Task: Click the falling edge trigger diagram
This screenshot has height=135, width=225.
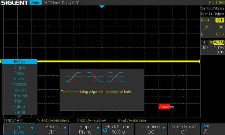Action: click(x=95, y=77)
